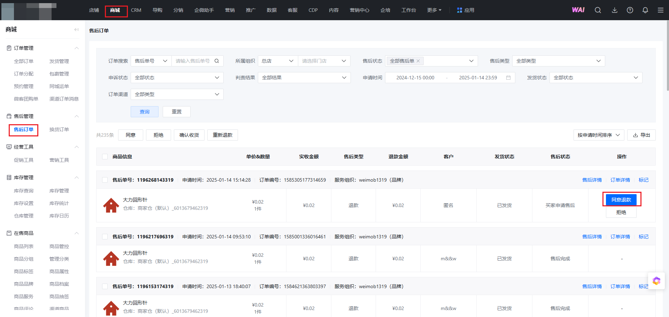This screenshot has width=669, height=317.
Task: Check the box for order 1196153174319
Action: click(x=105, y=286)
